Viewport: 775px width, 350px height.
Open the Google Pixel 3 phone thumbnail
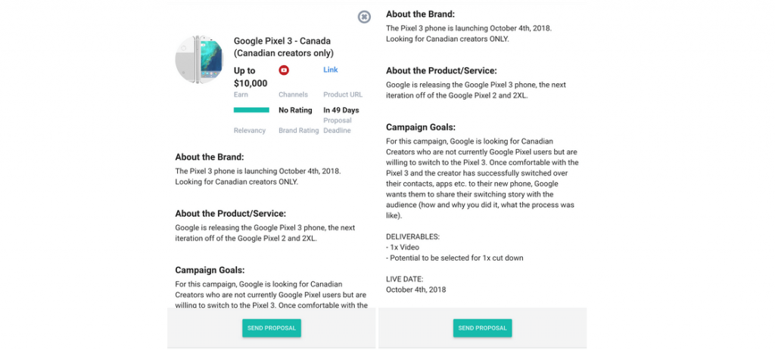[x=199, y=59]
